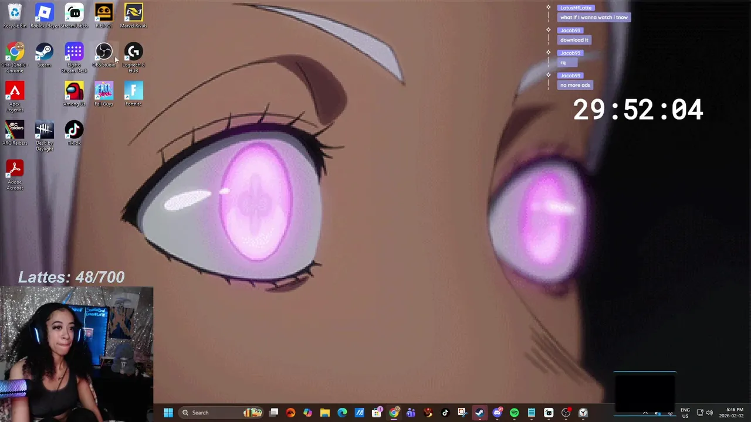Click the taskbar Search box
This screenshot has width=751, height=422.
pyautogui.click(x=222, y=413)
